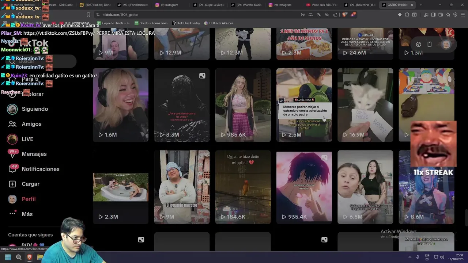
Task: Open the anime video with 935.4K views
Action: [304, 187]
